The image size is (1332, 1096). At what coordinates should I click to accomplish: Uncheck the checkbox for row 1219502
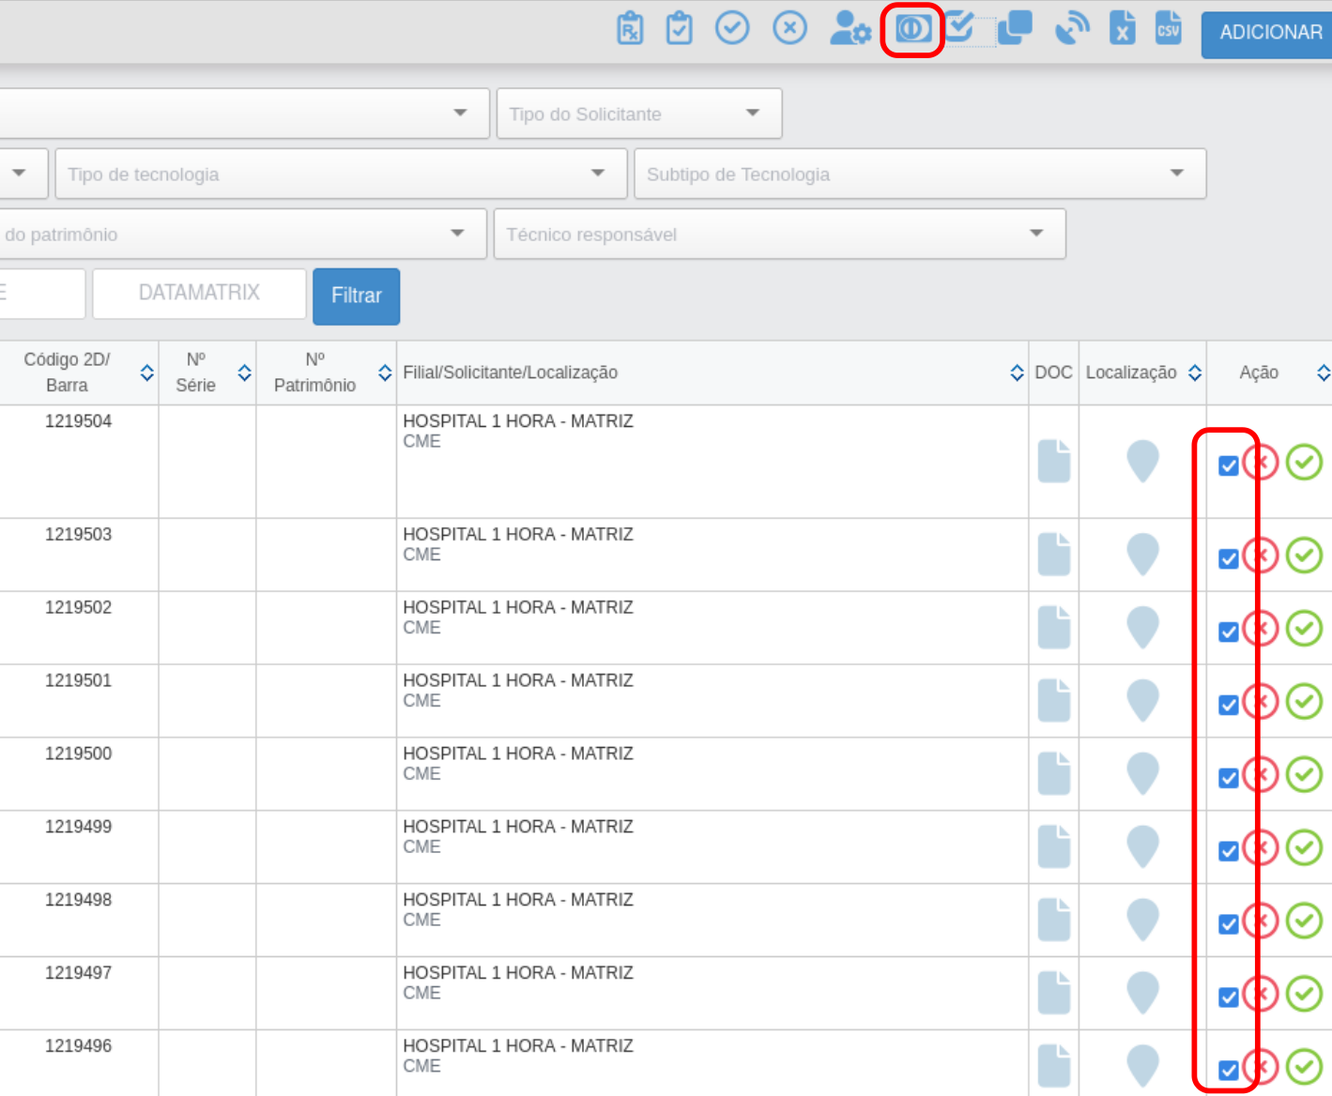[1229, 632]
